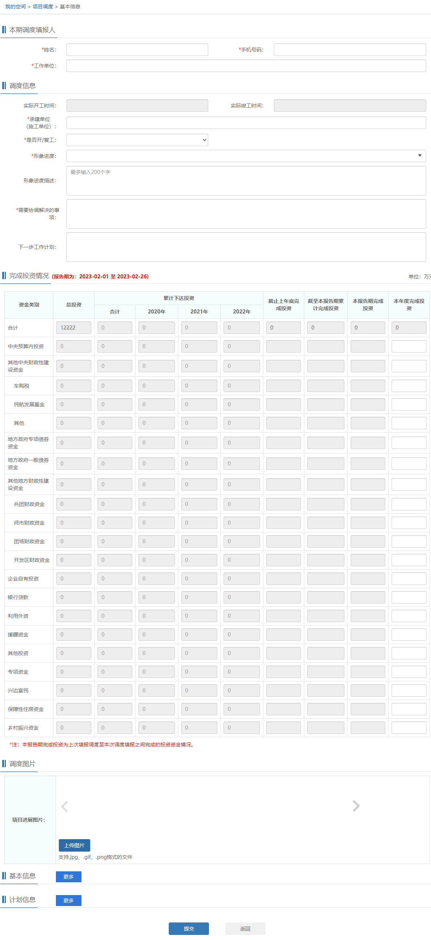The image size is (431, 940).
Task: Open 项目调度 breadcrumb link
Action: [x=43, y=7]
